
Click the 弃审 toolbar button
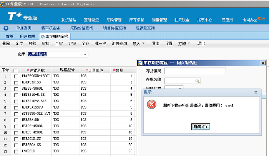tap(72, 44)
